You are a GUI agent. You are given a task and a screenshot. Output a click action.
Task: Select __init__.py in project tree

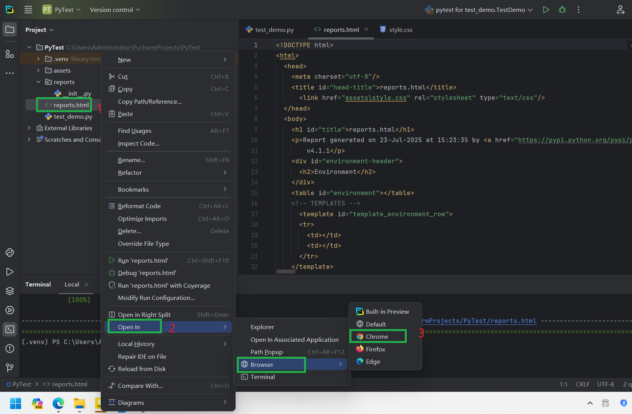pyautogui.click(x=73, y=93)
